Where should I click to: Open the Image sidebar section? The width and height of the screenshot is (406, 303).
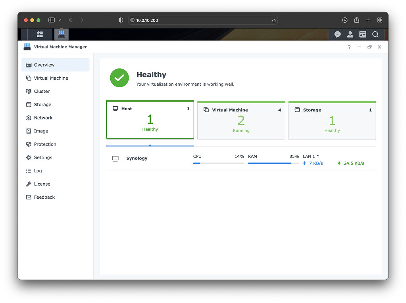click(x=41, y=131)
